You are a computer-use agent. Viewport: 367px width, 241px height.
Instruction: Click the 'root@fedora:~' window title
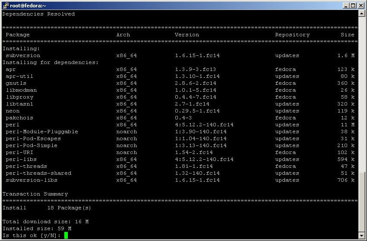pyautogui.click(x=28, y=6)
